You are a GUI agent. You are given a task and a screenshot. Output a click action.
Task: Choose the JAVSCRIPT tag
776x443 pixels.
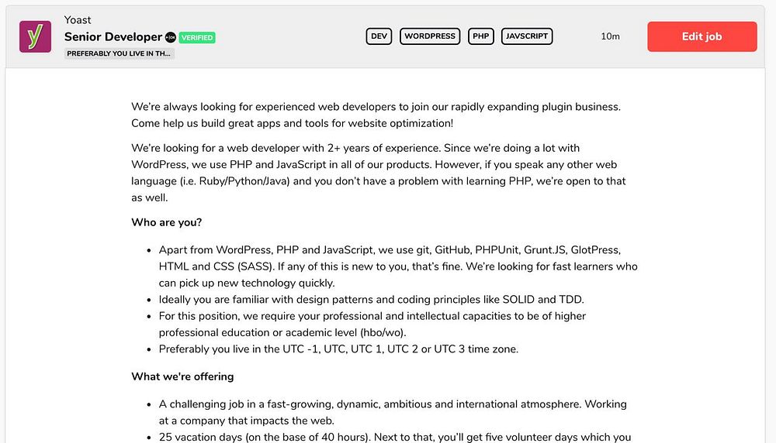click(x=527, y=36)
